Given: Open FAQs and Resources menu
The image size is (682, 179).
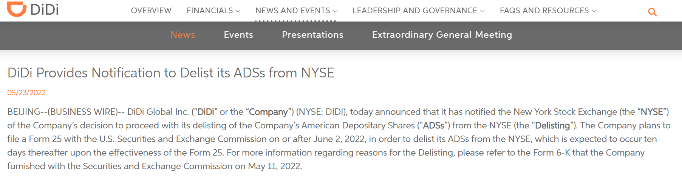Looking at the screenshot, I should [x=548, y=11].
